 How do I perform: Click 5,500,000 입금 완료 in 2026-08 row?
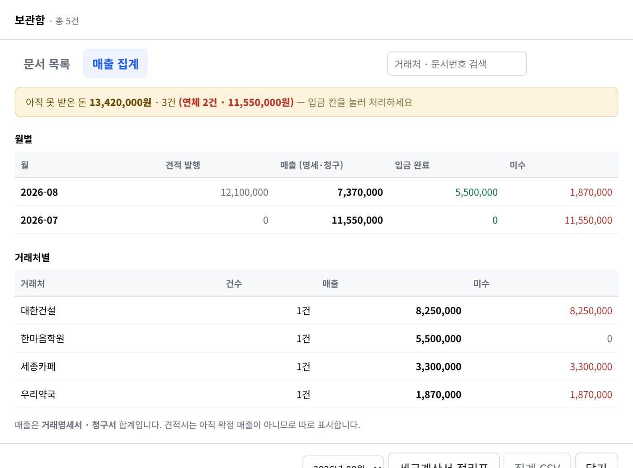click(476, 192)
